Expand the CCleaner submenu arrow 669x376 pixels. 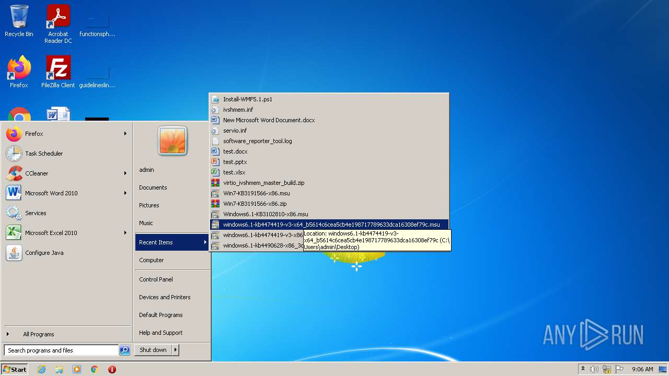coord(125,173)
